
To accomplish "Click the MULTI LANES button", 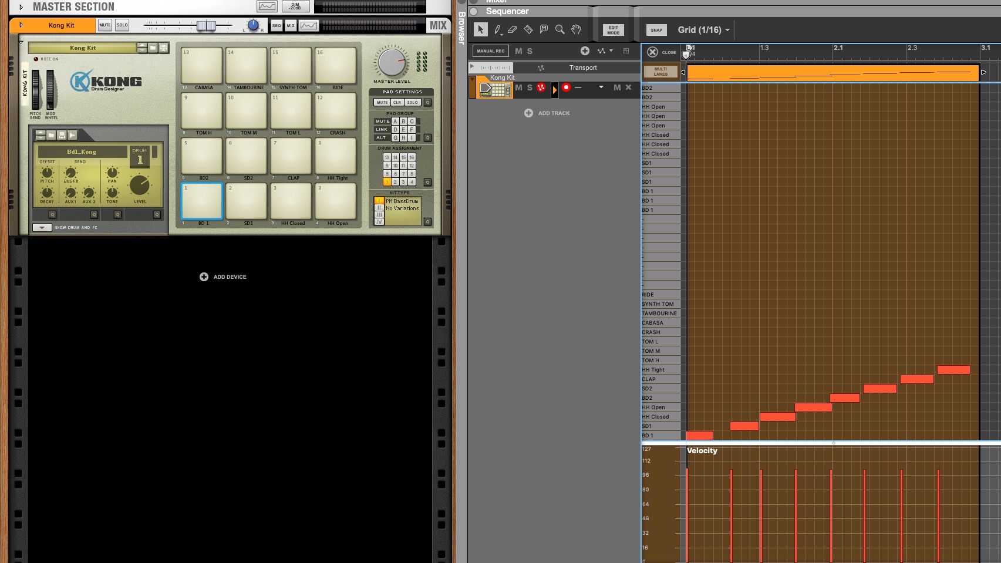I will coord(660,72).
